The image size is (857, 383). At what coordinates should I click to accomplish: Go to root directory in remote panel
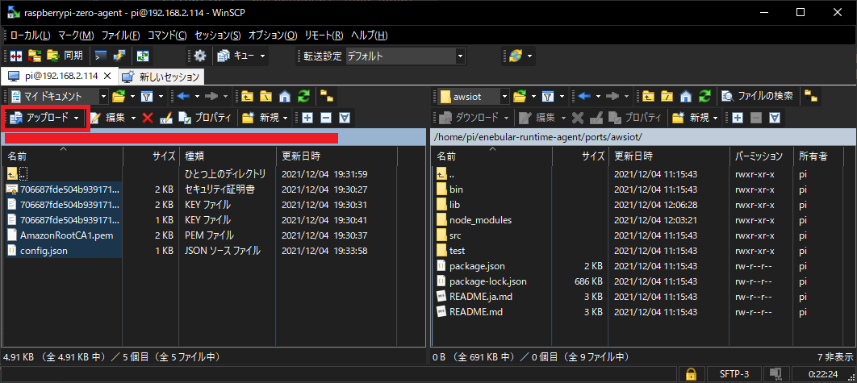pos(667,97)
